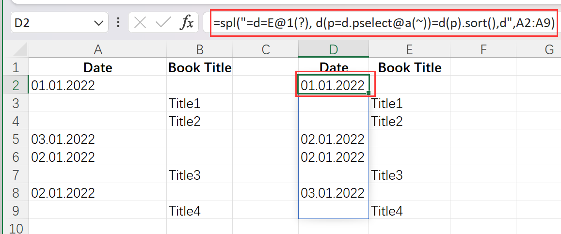561x234 pixels.
Task: Select cell A5 containing 03.01.2022
Action: point(97,140)
